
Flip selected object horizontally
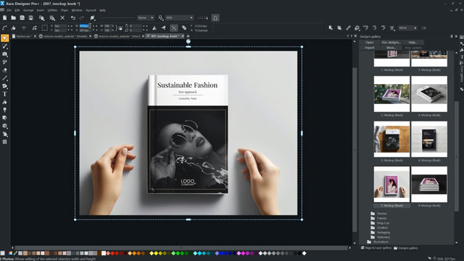(x=155, y=28)
